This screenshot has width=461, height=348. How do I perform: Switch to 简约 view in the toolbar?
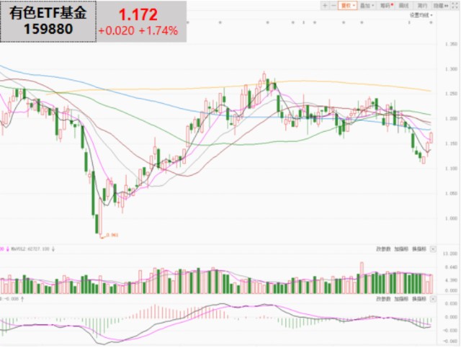pos(422,6)
